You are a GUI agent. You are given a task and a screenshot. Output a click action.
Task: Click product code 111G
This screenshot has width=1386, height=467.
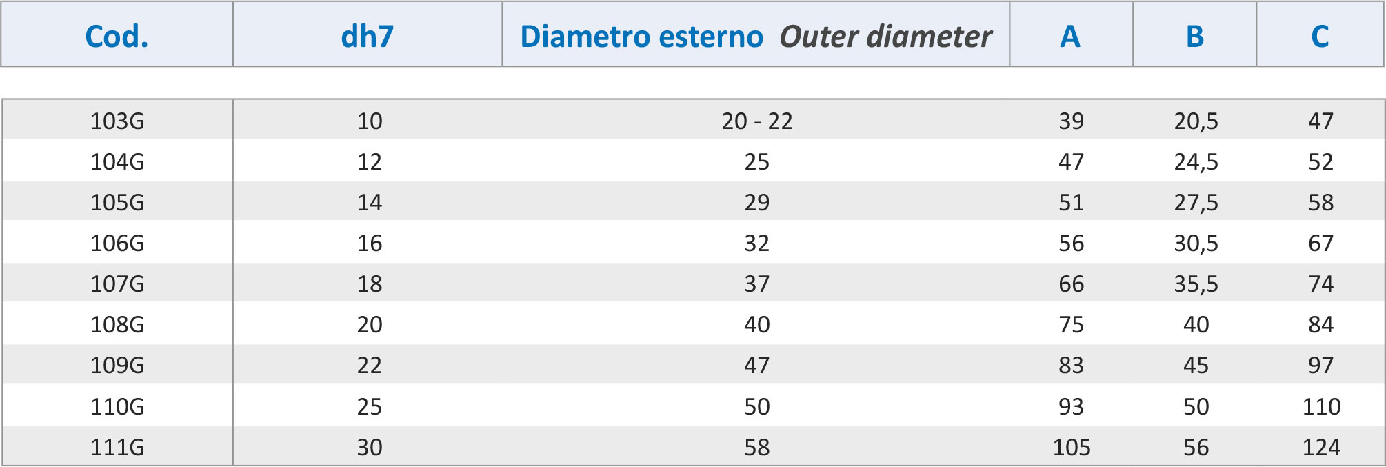[x=117, y=447]
